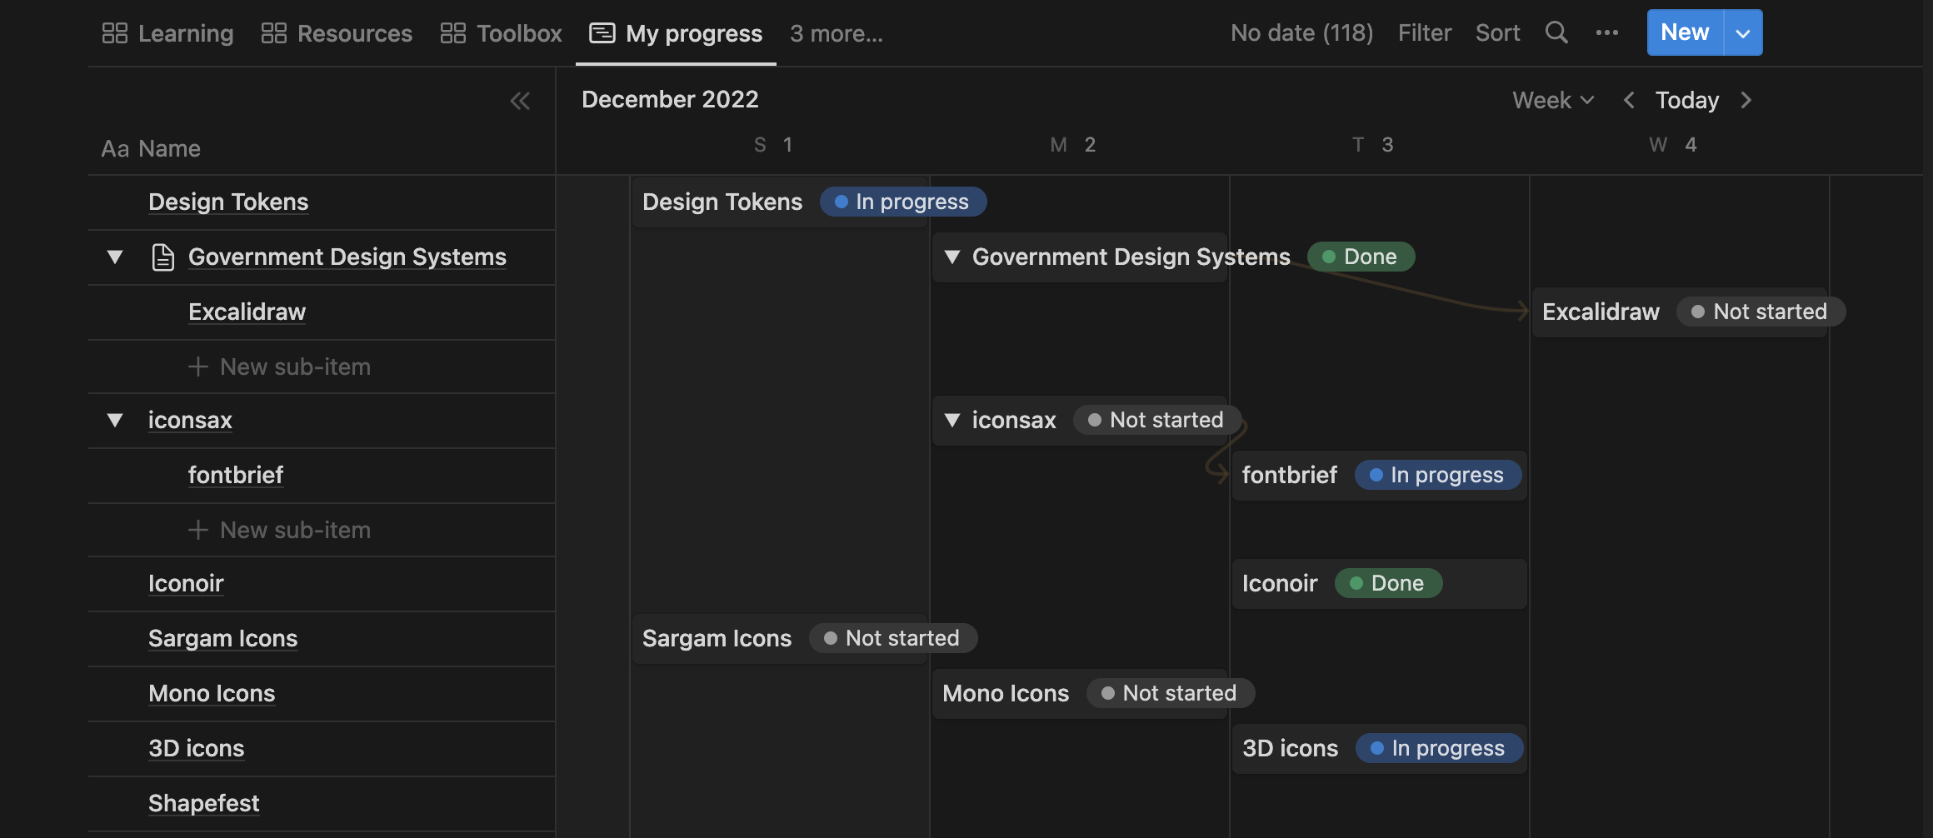The image size is (1933, 838).
Task: Collapse the iconsax row in table
Action: click(115, 420)
